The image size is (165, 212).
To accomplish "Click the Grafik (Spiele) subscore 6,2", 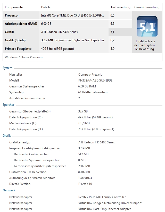I will [x=112, y=40].
